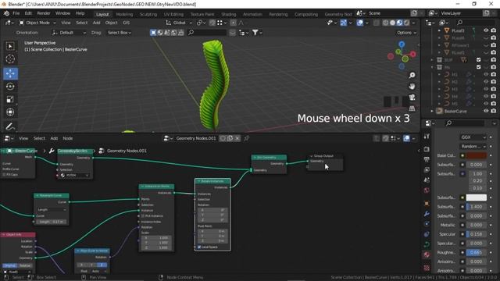Open the View Layer properties tab
Screen dimensions: 500x281
pos(427,170)
